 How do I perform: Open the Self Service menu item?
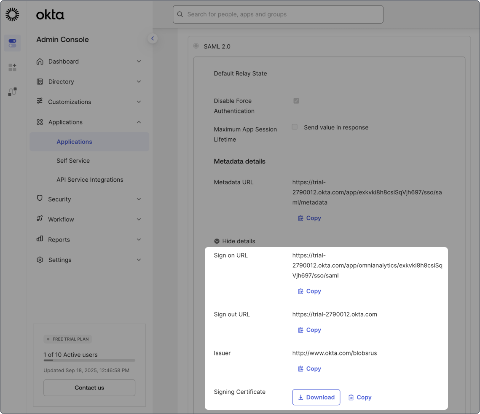(x=73, y=161)
